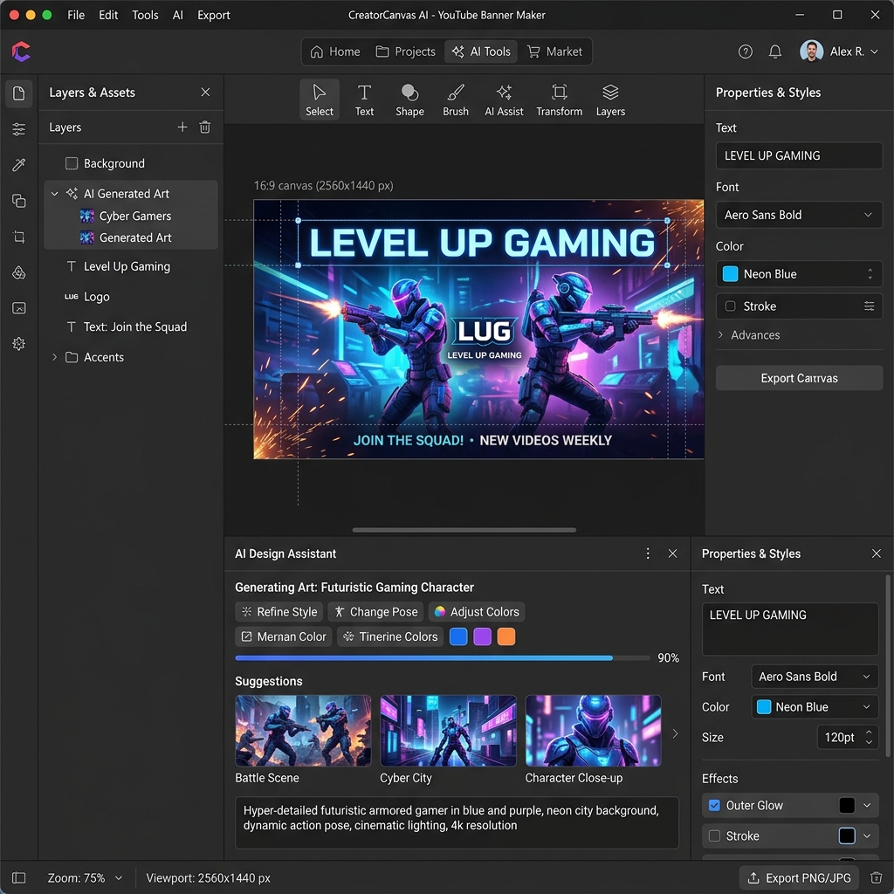The width and height of the screenshot is (894, 894).
Task: Select the Brush tool in toolbar
Action: click(455, 100)
